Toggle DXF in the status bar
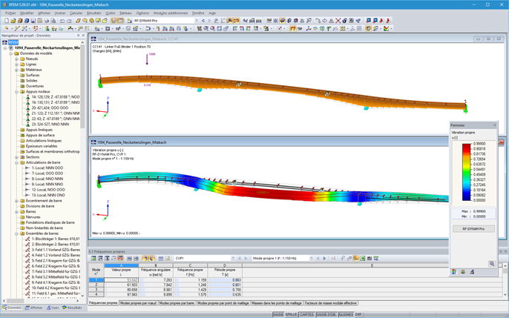The height and width of the screenshot is (318, 509). coord(358,314)
